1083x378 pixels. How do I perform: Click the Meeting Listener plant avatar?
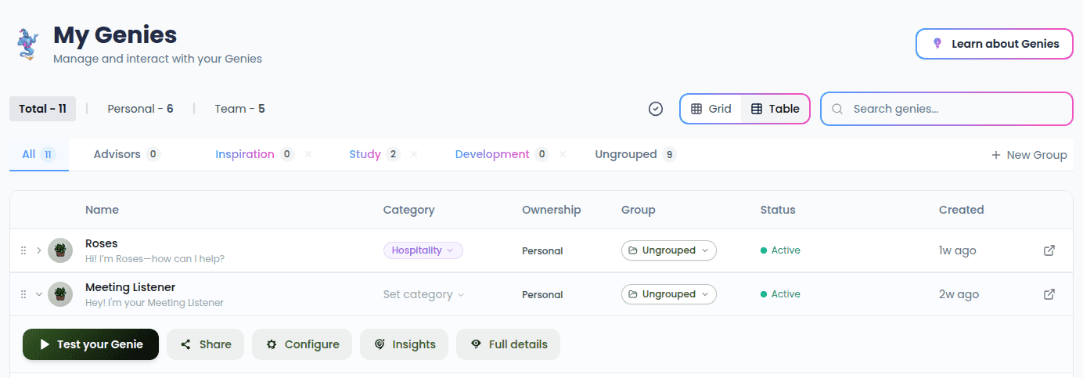click(60, 294)
